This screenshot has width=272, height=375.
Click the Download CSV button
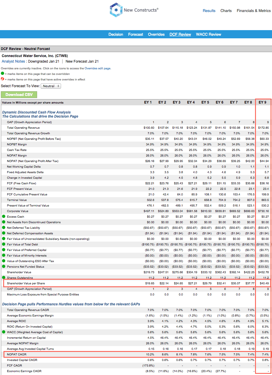coord(19,94)
